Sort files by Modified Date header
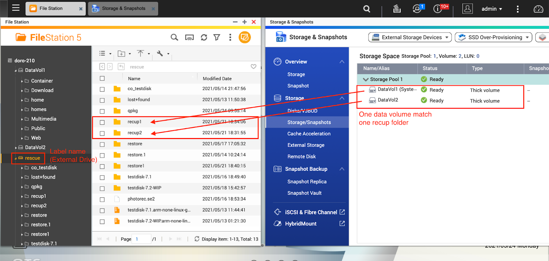549x261 pixels. 217,78
